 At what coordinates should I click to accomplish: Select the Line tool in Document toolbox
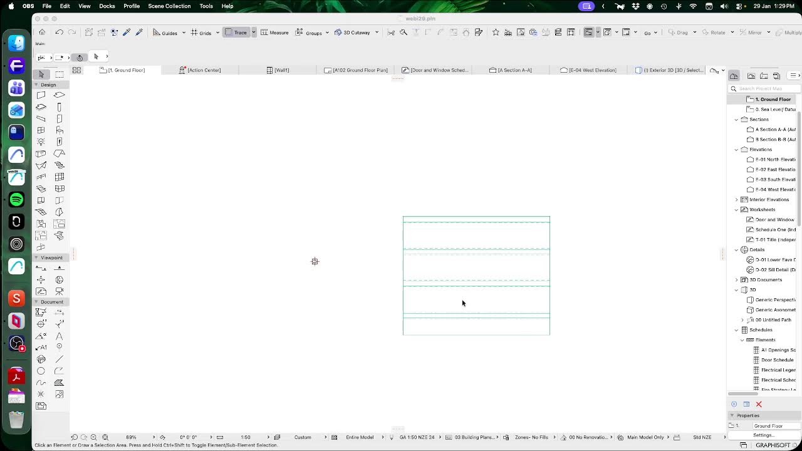click(x=60, y=359)
